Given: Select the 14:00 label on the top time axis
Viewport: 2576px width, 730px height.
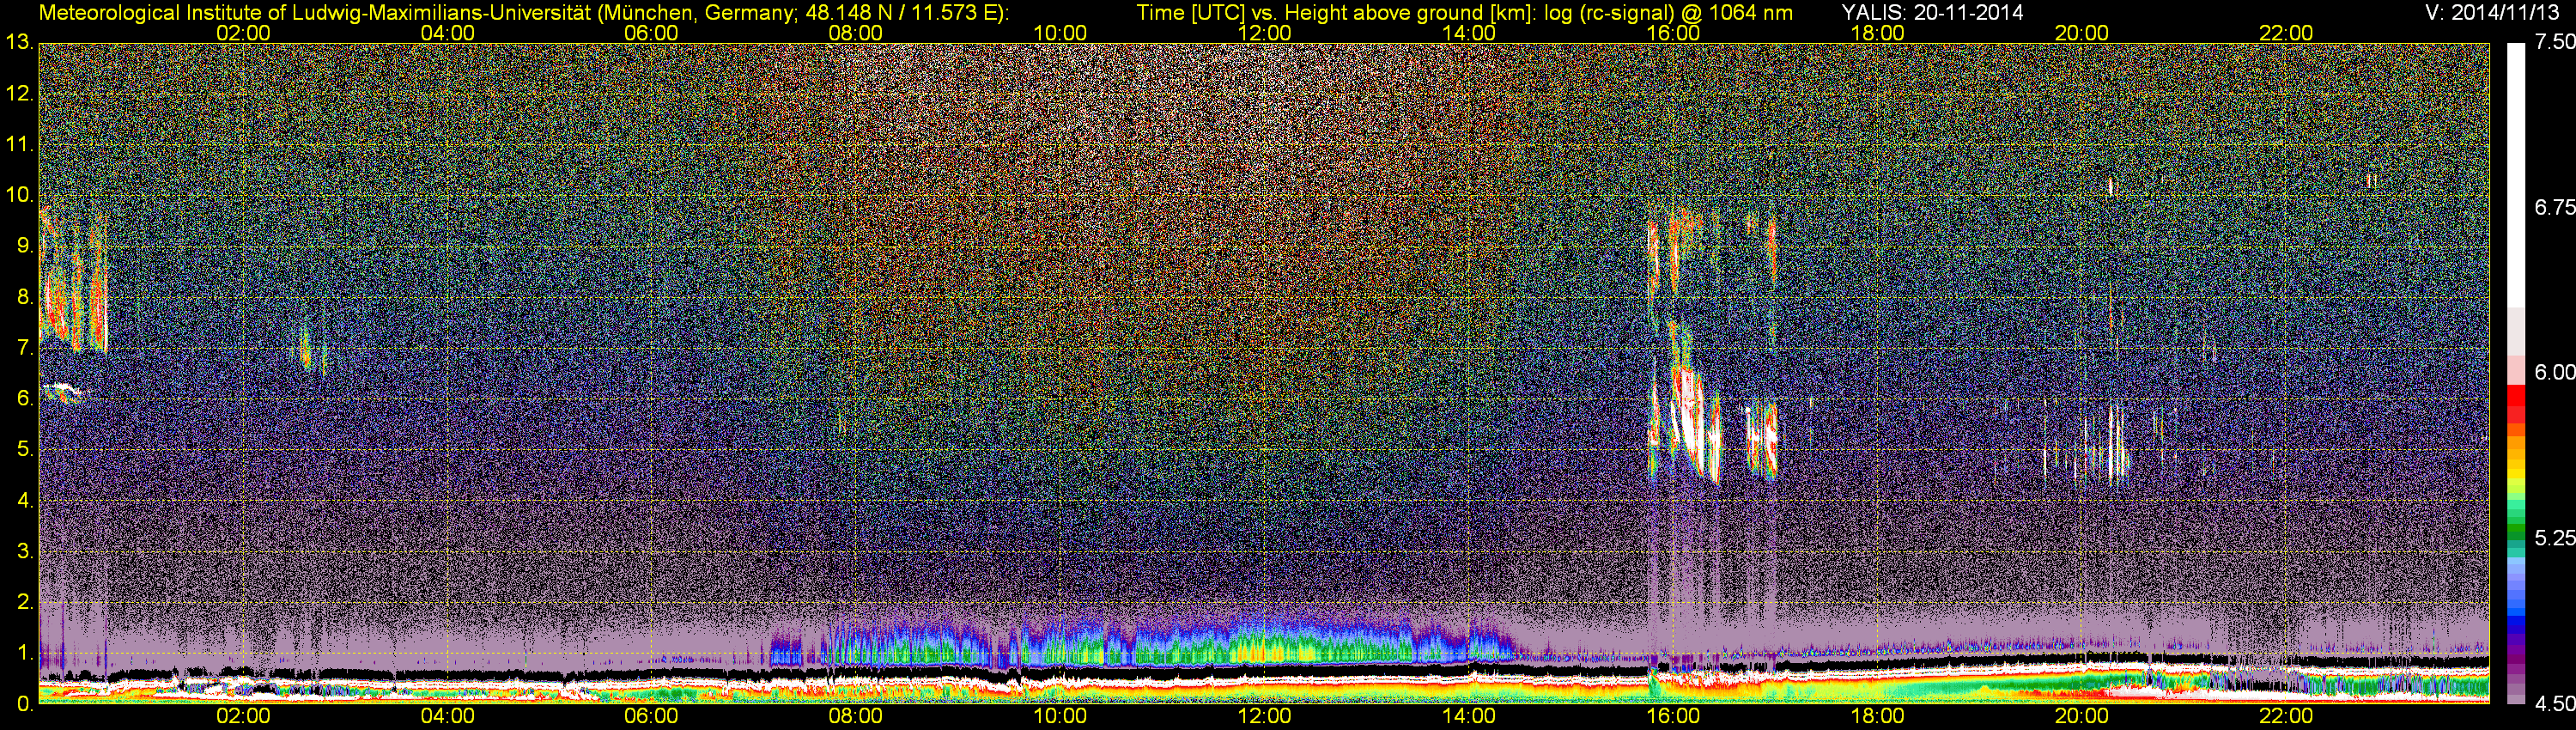Looking at the screenshot, I should click(x=1469, y=33).
